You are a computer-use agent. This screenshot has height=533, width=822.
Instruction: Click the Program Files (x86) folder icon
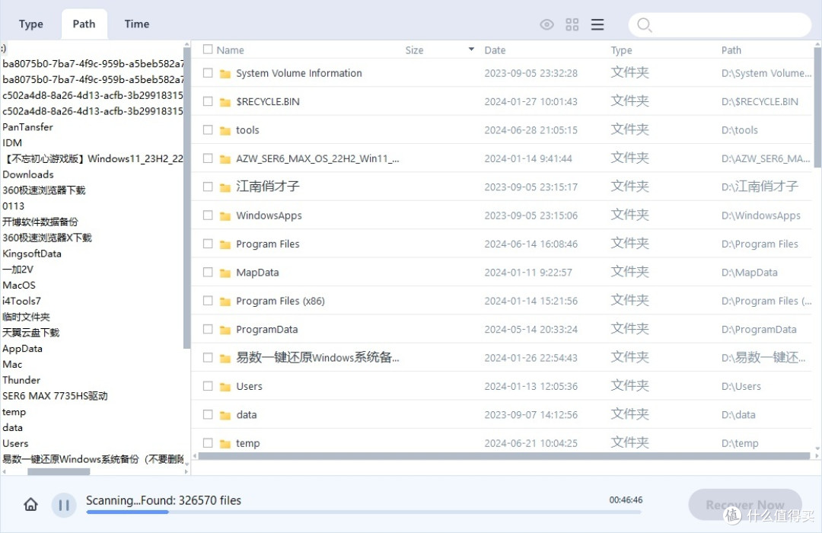225,301
